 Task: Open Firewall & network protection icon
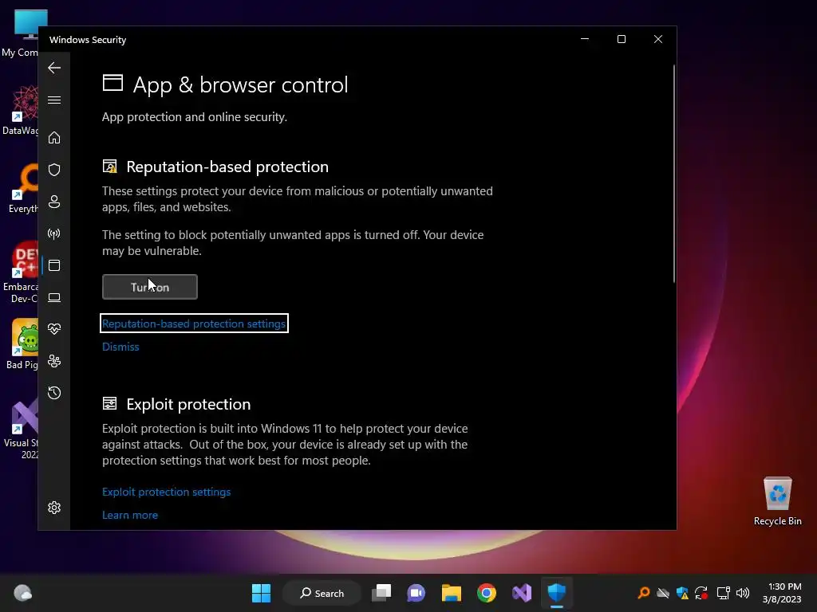coord(54,233)
